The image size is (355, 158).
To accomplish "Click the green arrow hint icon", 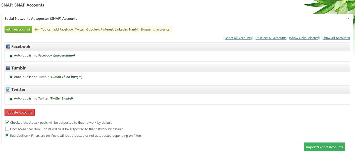I will tap(37, 29).
